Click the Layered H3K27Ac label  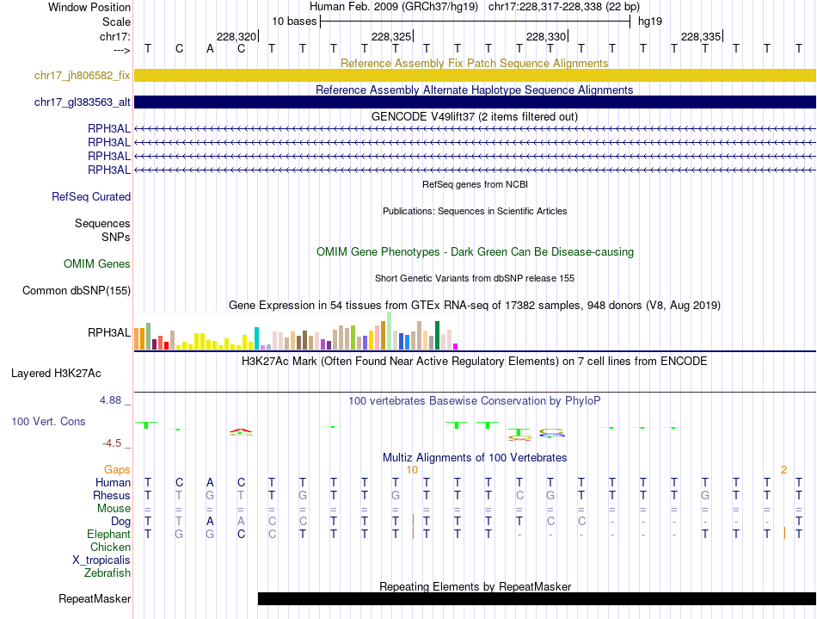point(56,374)
